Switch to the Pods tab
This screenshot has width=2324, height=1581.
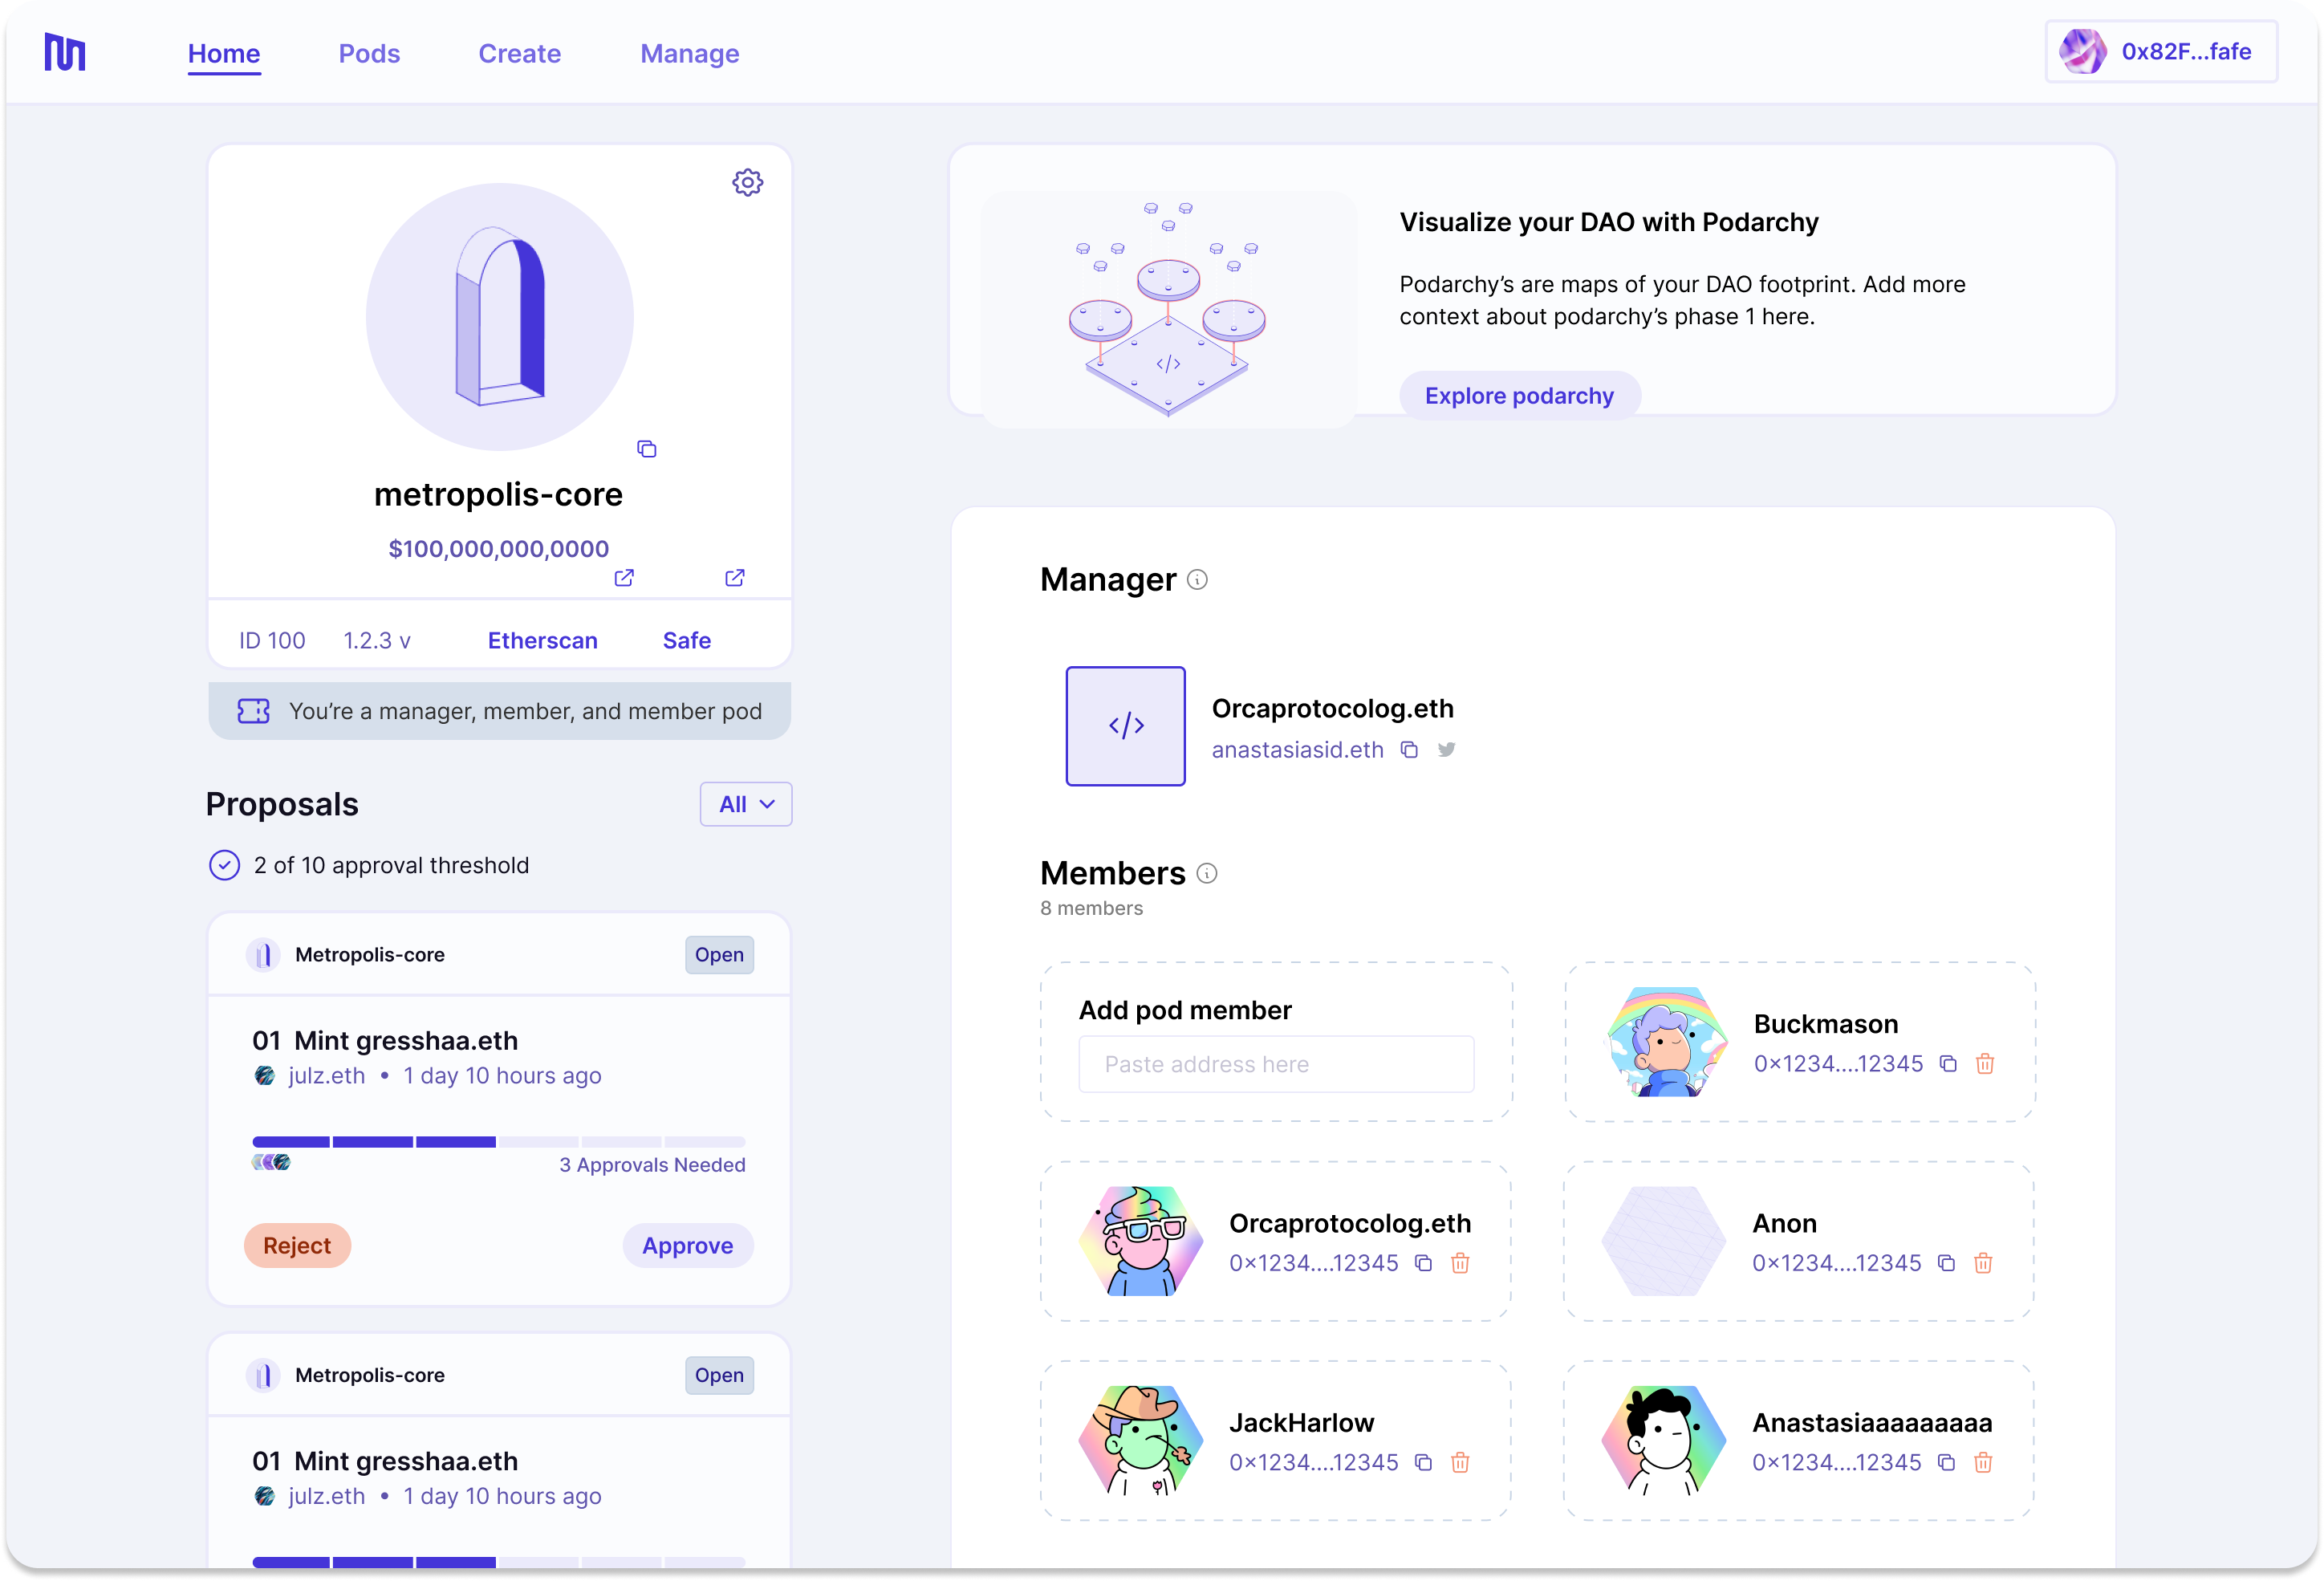click(369, 53)
